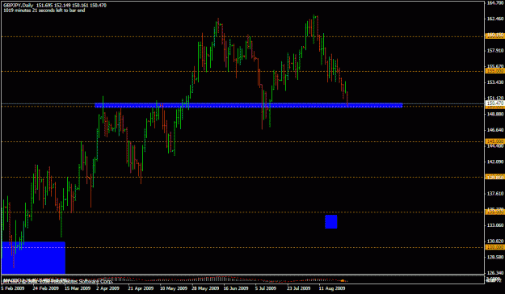This screenshot has width=505, height=294.
Task: Click the 2 Apr 2009 date label
Action: tap(108, 288)
